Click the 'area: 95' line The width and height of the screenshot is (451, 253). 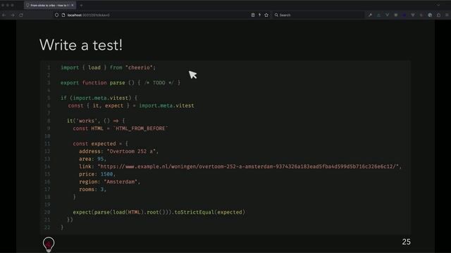92,159
